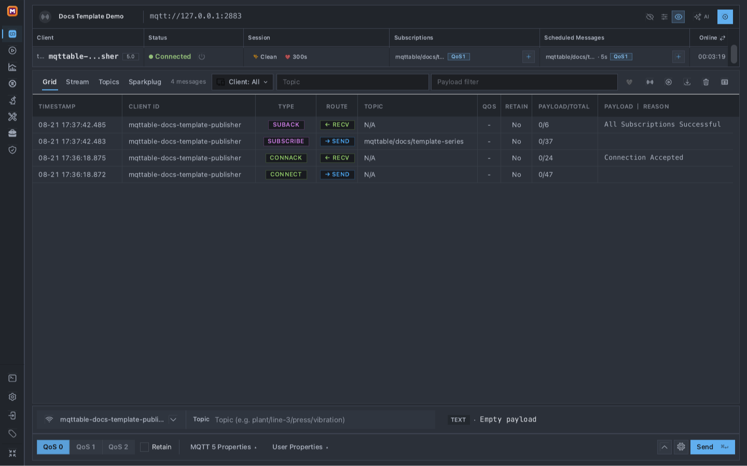Click the Send button
The image size is (747, 466).
[x=712, y=447]
